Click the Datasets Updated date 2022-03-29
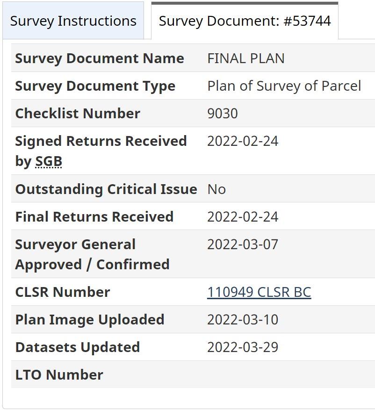 click(x=243, y=347)
